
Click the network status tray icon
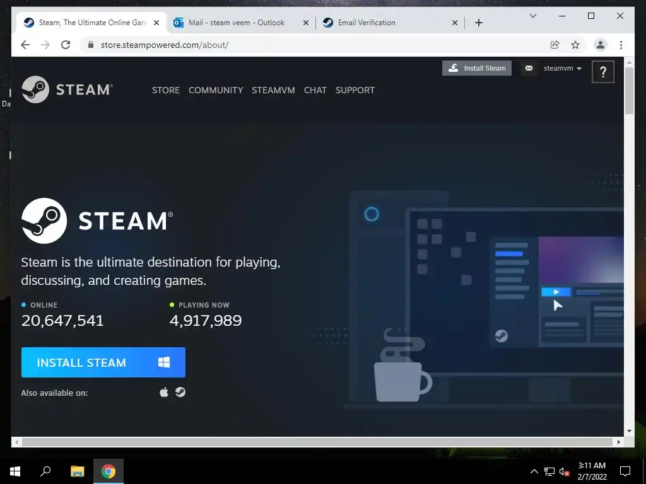pyautogui.click(x=549, y=471)
